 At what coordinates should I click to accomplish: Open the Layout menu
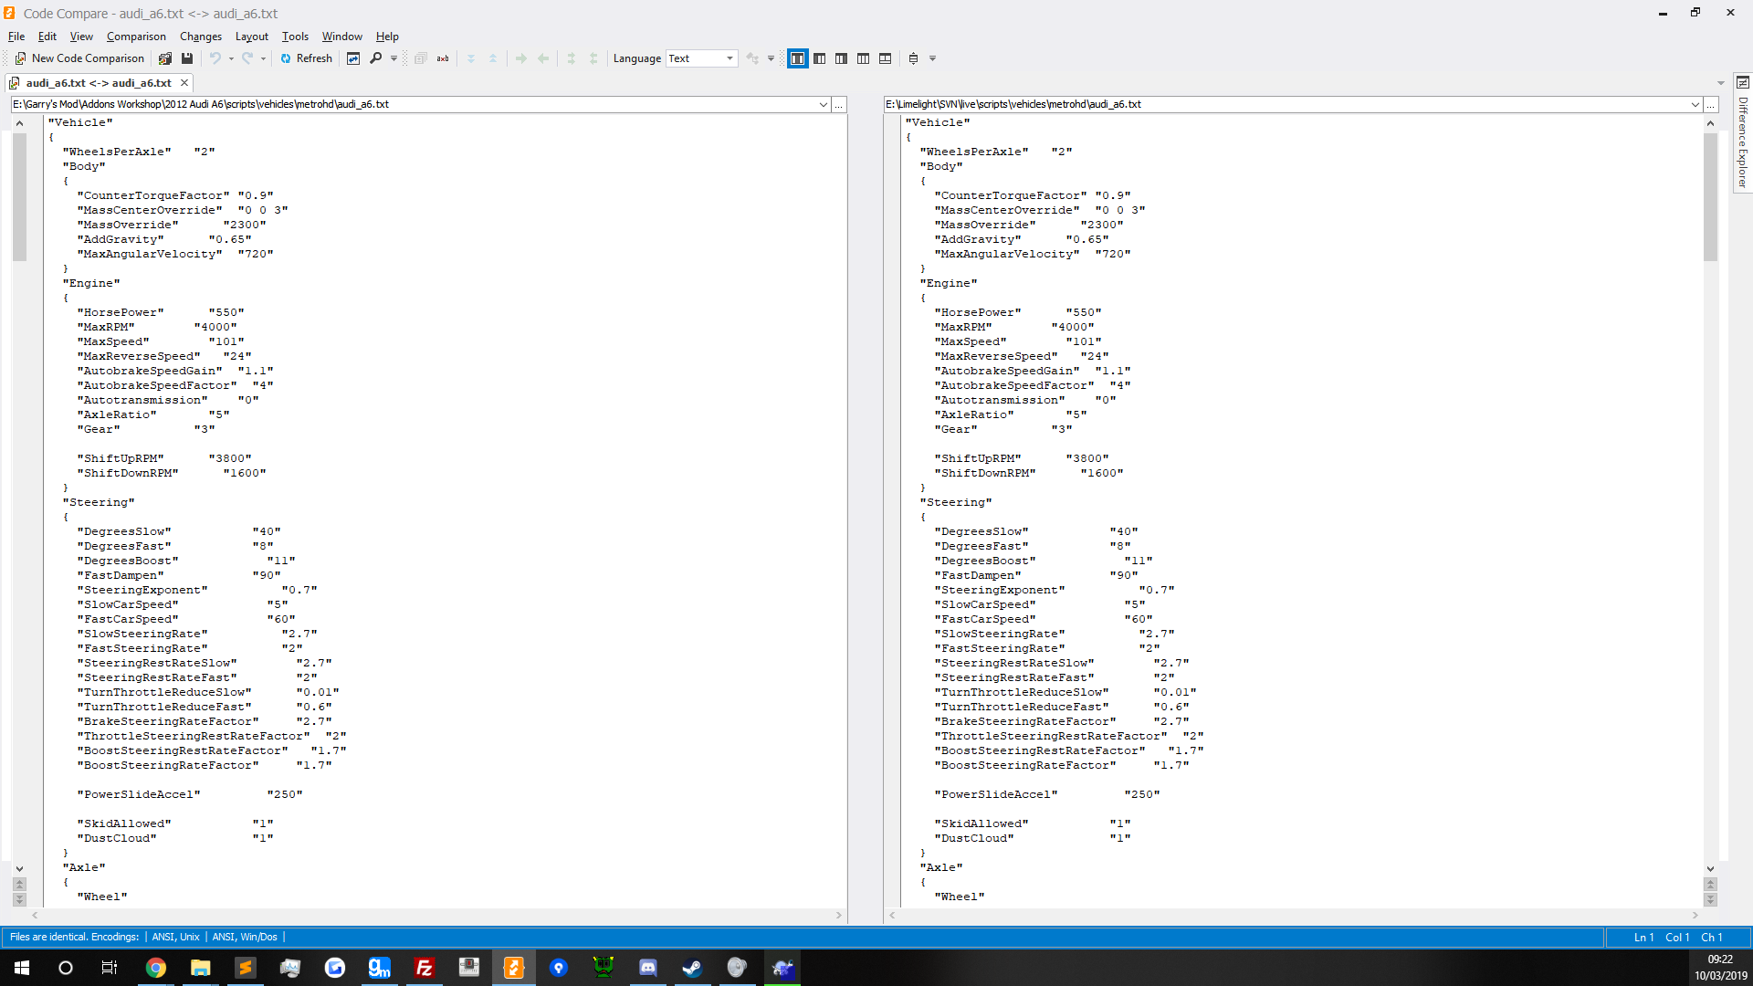pyautogui.click(x=252, y=37)
